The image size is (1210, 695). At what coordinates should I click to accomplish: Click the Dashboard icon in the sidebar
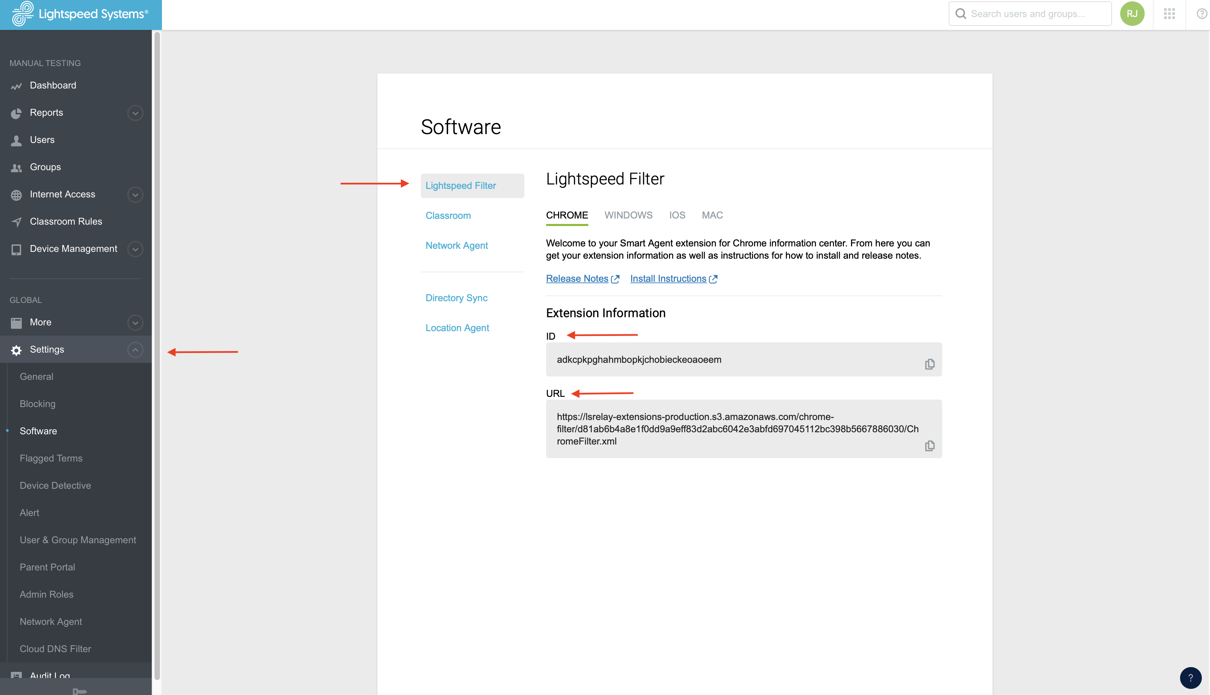pos(16,86)
